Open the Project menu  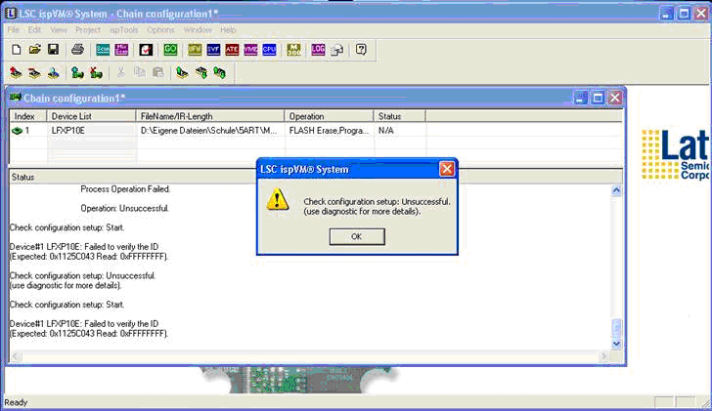88,30
